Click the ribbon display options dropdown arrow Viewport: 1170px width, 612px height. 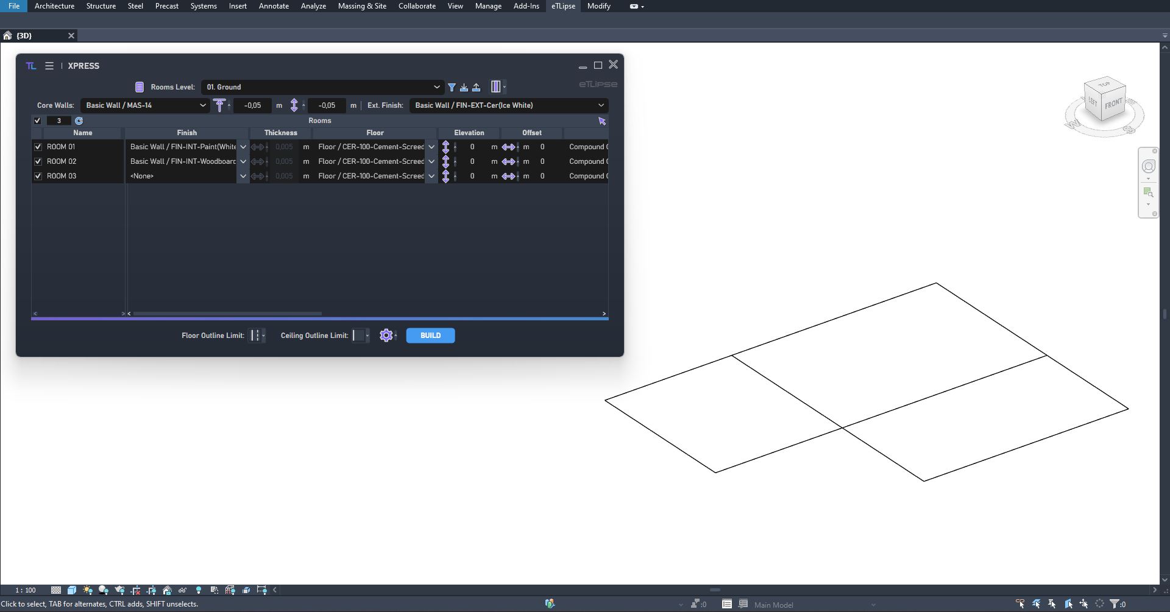click(x=642, y=7)
